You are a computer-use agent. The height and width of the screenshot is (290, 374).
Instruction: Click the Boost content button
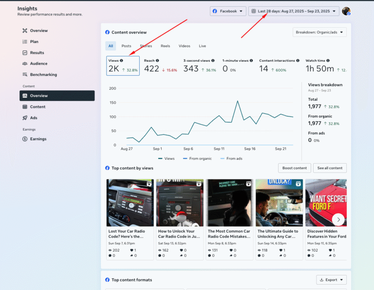click(294, 168)
